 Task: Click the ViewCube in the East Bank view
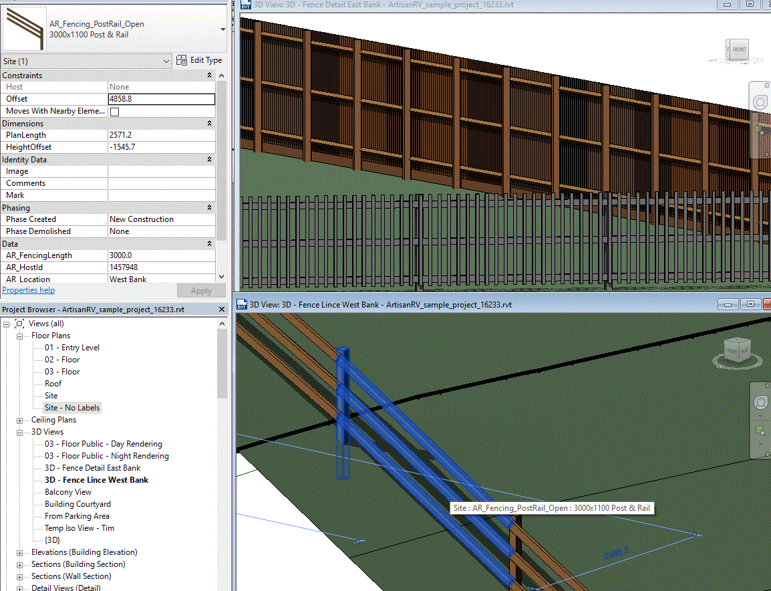coord(738,49)
